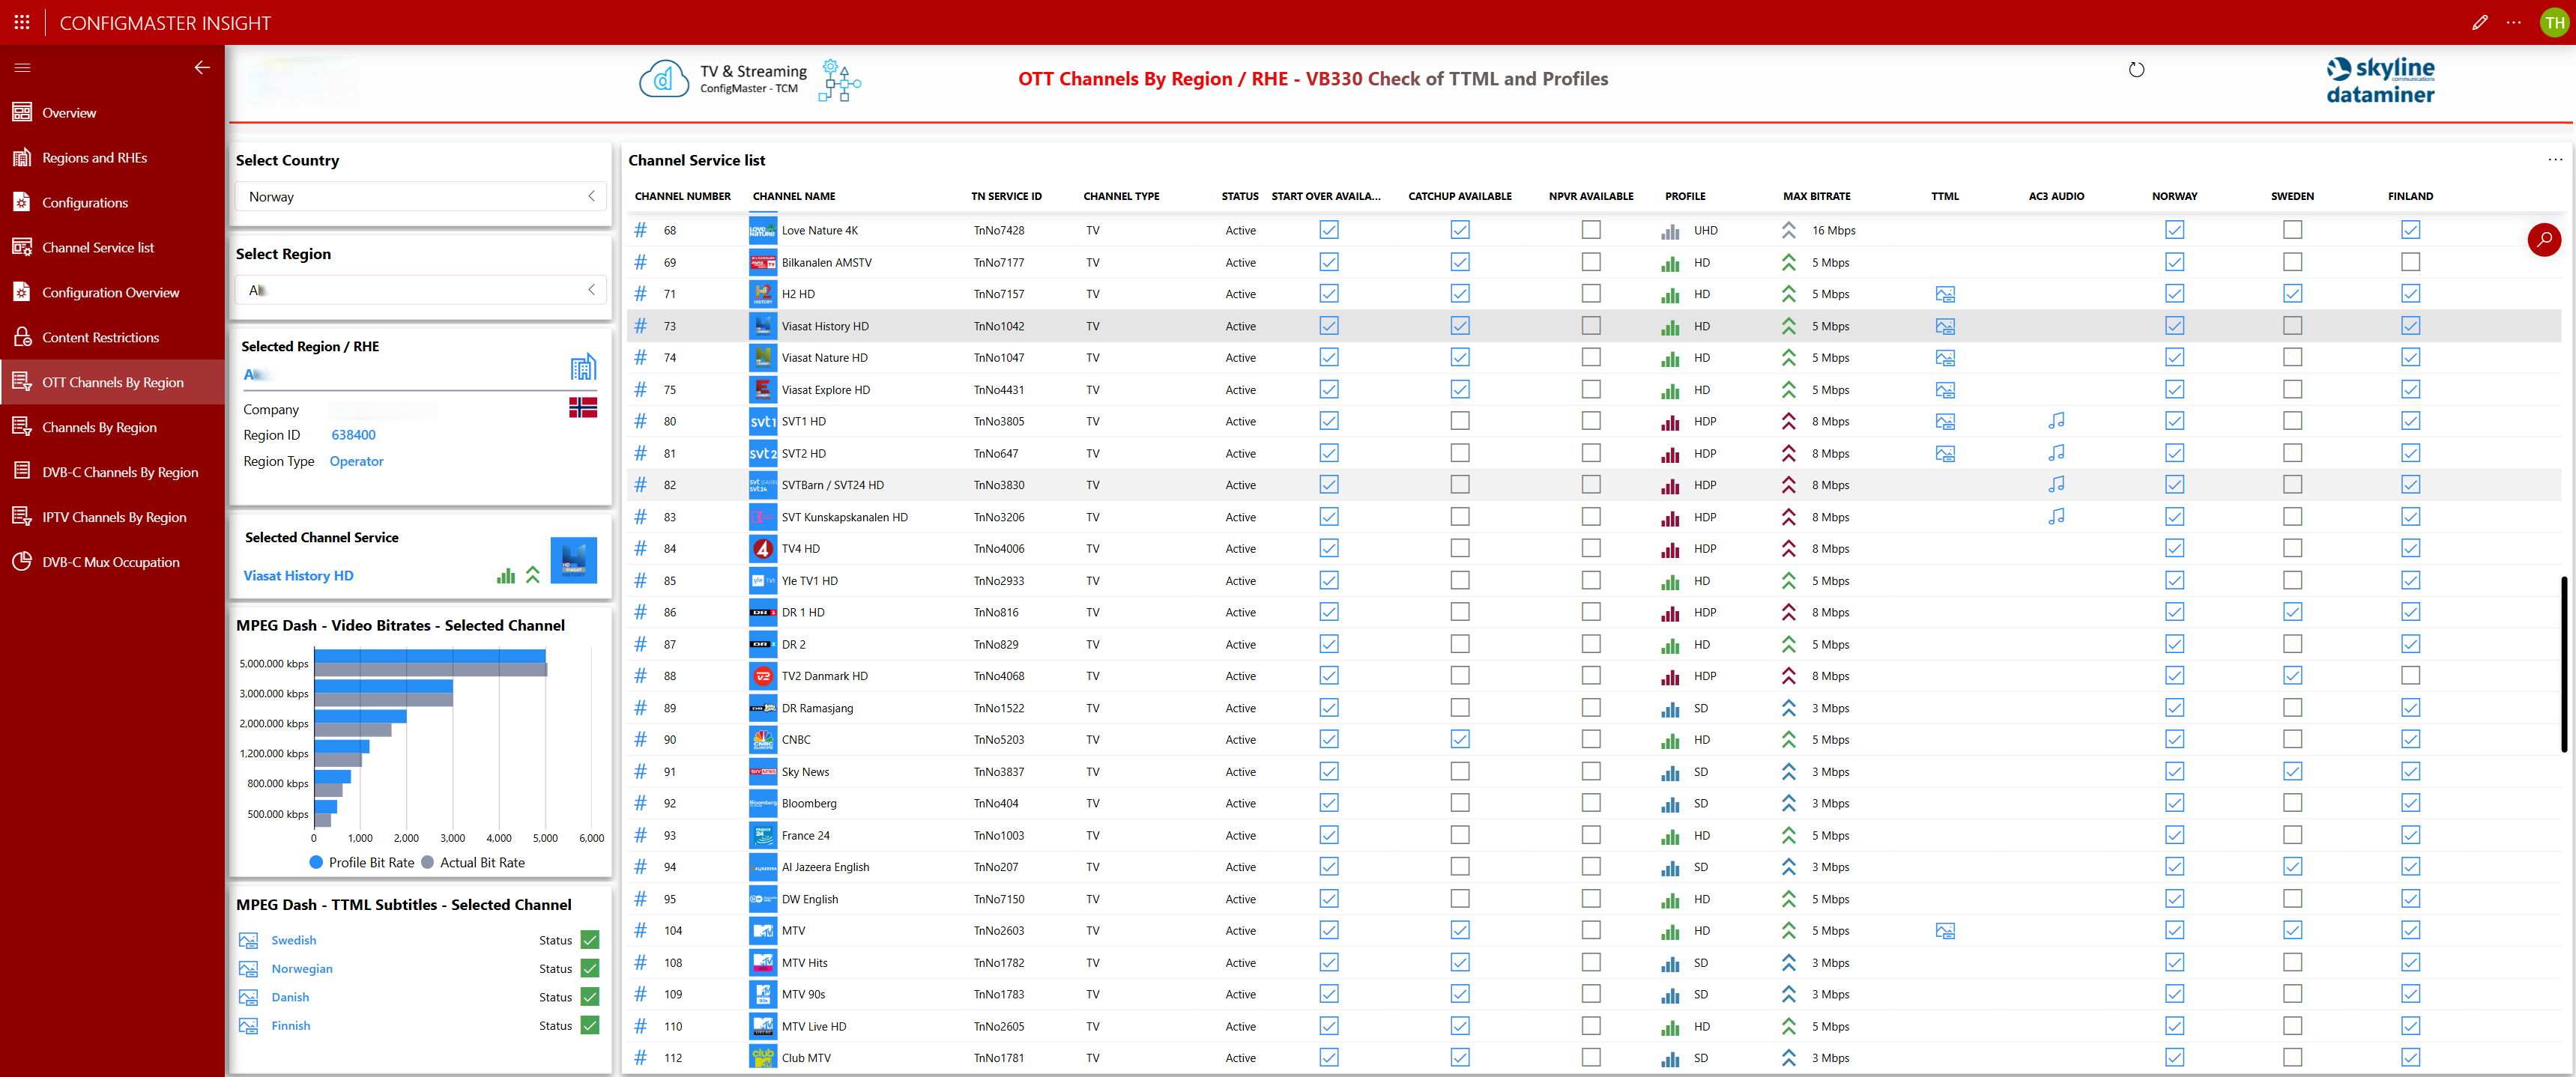Click the 5,000.000 kbps profile bar
2576x1077 pixels.
click(430, 656)
